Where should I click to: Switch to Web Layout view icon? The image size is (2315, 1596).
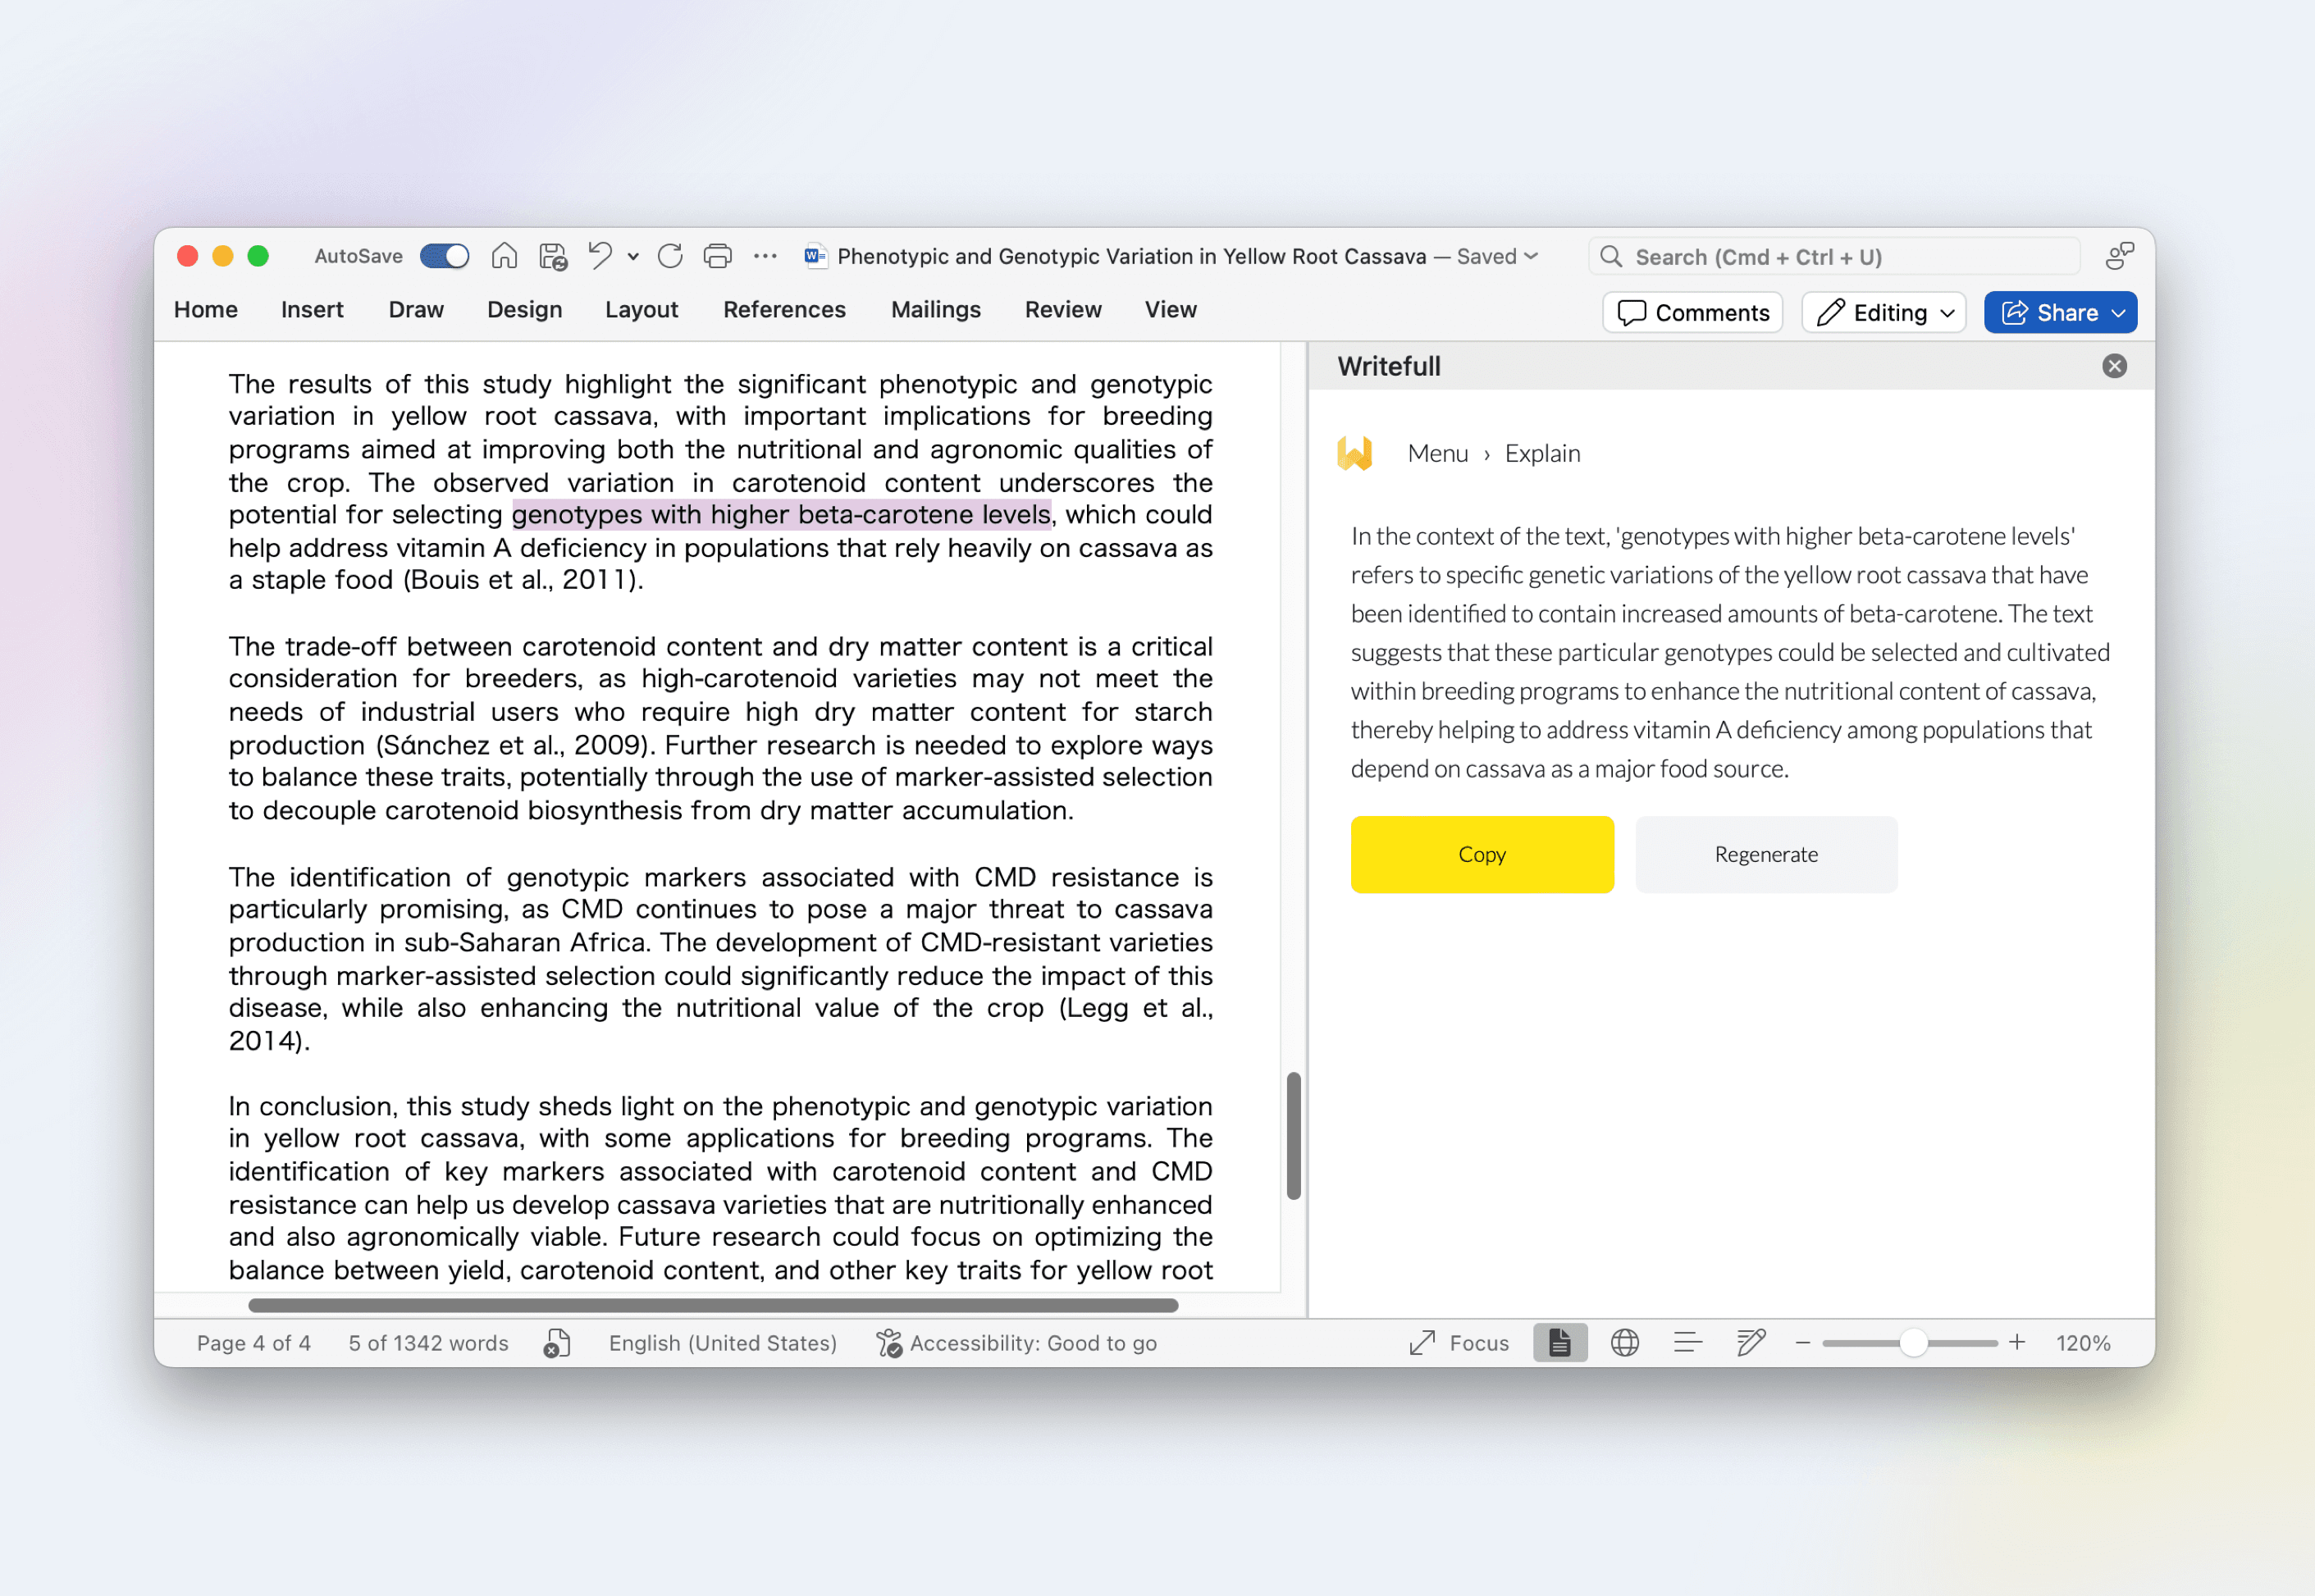pyautogui.click(x=1624, y=1343)
